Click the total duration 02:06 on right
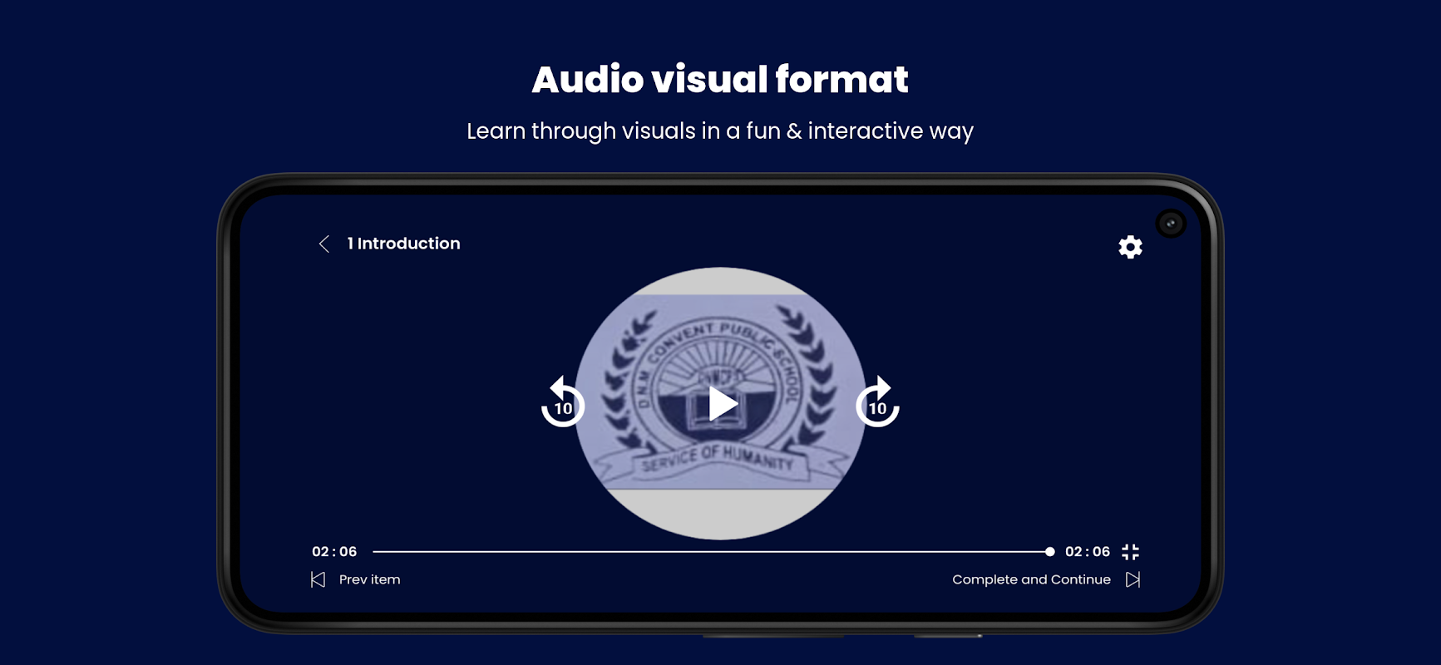The width and height of the screenshot is (1441, 665). (1088, 551)
